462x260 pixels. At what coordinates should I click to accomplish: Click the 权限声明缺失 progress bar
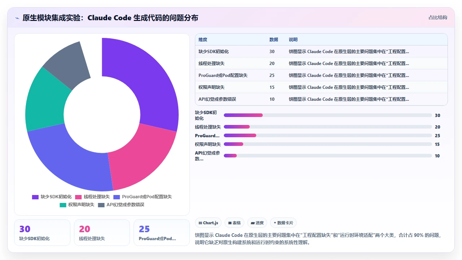tap(328, 144)
